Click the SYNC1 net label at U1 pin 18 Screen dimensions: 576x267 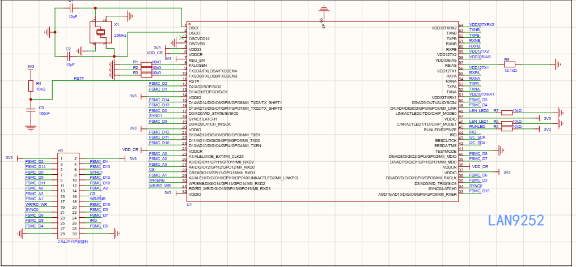coord(155,115)
